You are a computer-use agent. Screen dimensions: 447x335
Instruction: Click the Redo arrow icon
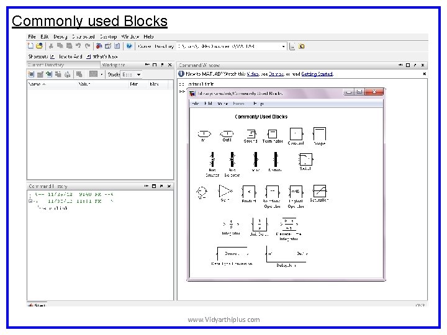[88, 46]
